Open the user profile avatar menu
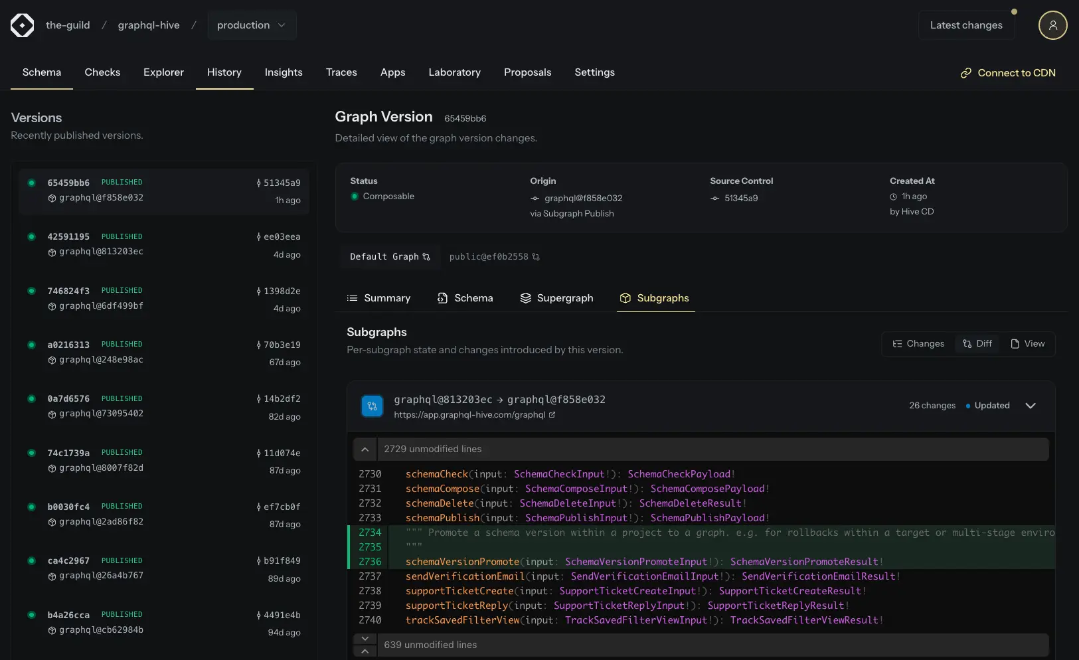 pyautogui.click(x=1052, y=25)
